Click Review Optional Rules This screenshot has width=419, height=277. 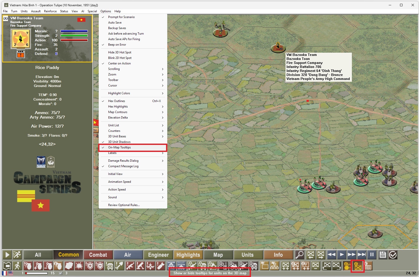pos(123,205)
